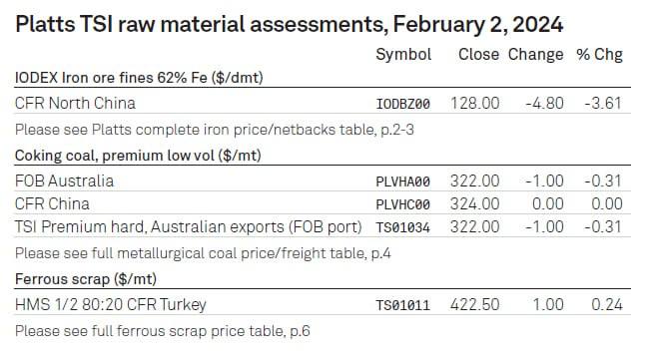Click the 128.00 close price value

[x=475, y=104]
